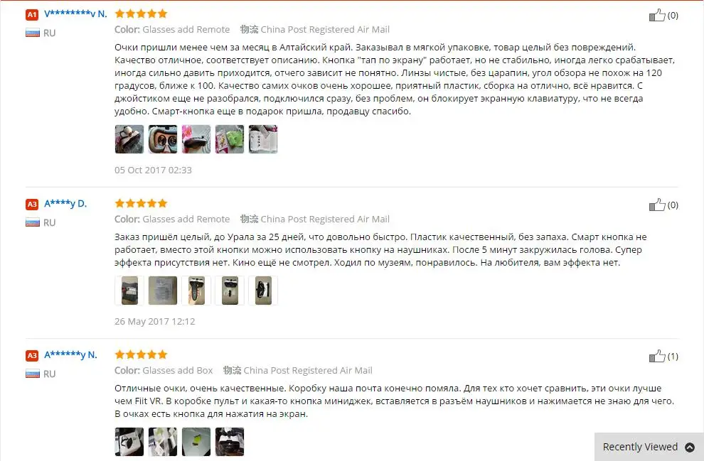
Task: Click A3 badge beside A*******y N.
Action: pyautogui.click(x=32, y=355)
